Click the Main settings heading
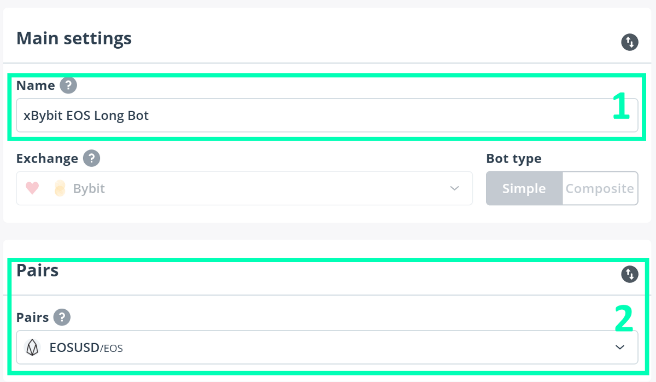 click(x=74, y=38)
